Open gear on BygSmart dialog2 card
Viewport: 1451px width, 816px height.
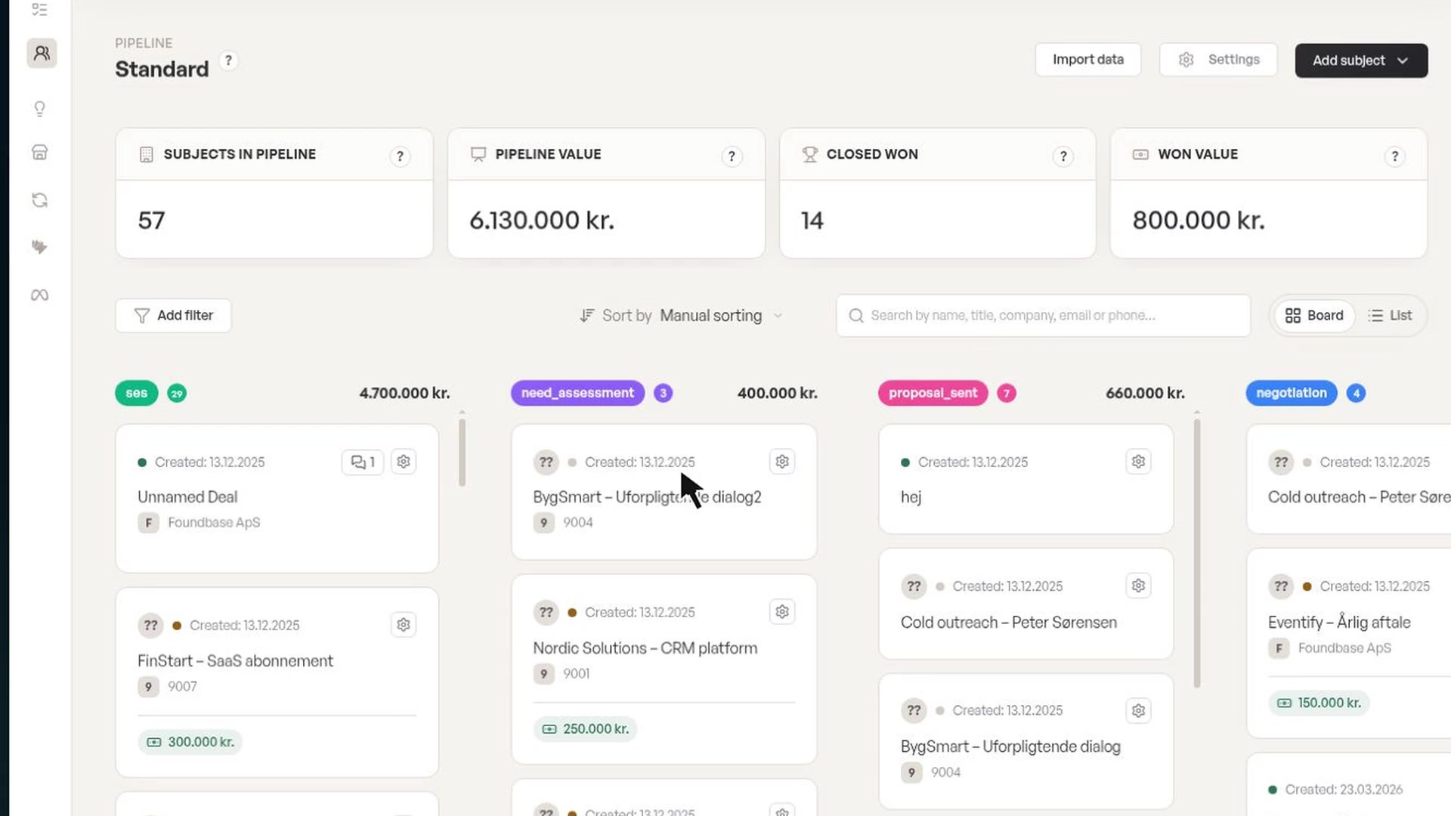click(782, 462)
